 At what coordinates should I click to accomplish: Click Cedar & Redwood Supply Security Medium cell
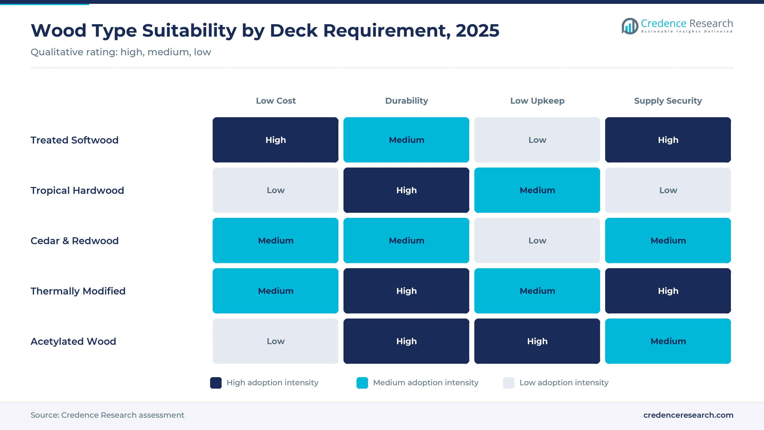coord(668,240)
